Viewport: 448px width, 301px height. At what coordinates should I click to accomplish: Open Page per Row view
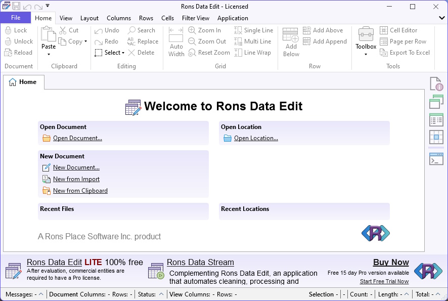click(x=403, y=41)
